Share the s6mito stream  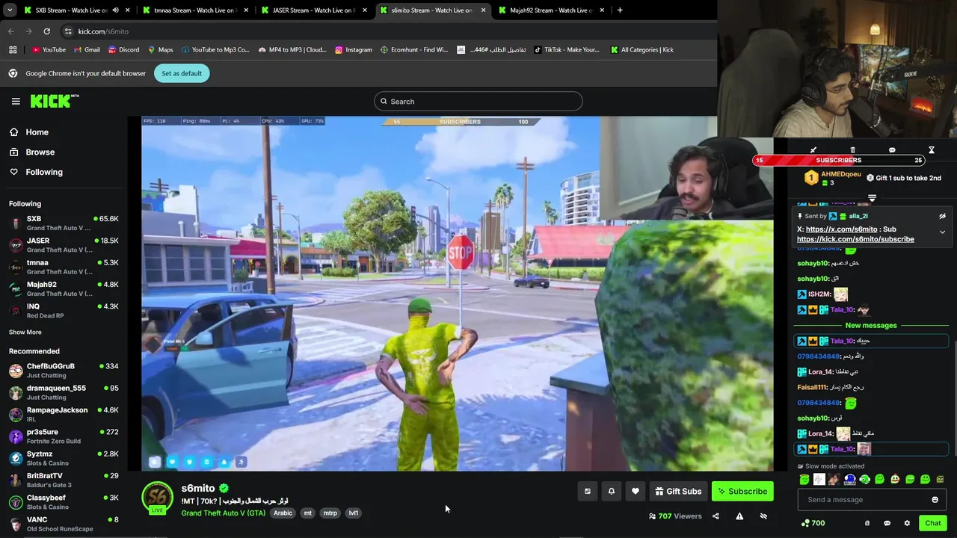tap(716, 516)
